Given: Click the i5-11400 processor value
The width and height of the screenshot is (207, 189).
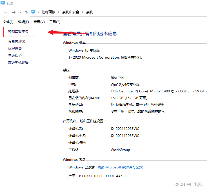Looking at the screenshot, I should 159,91.
